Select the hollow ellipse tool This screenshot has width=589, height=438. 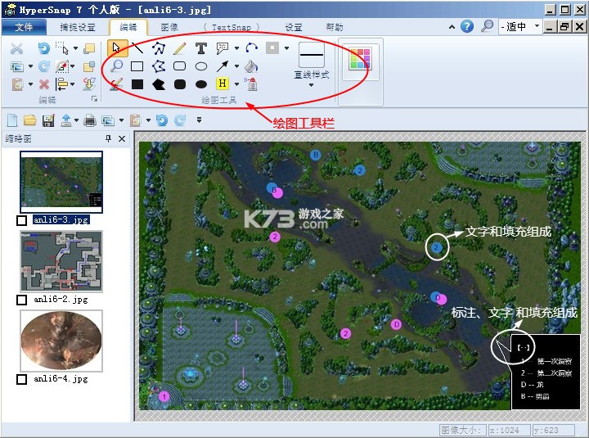point(201,66)
